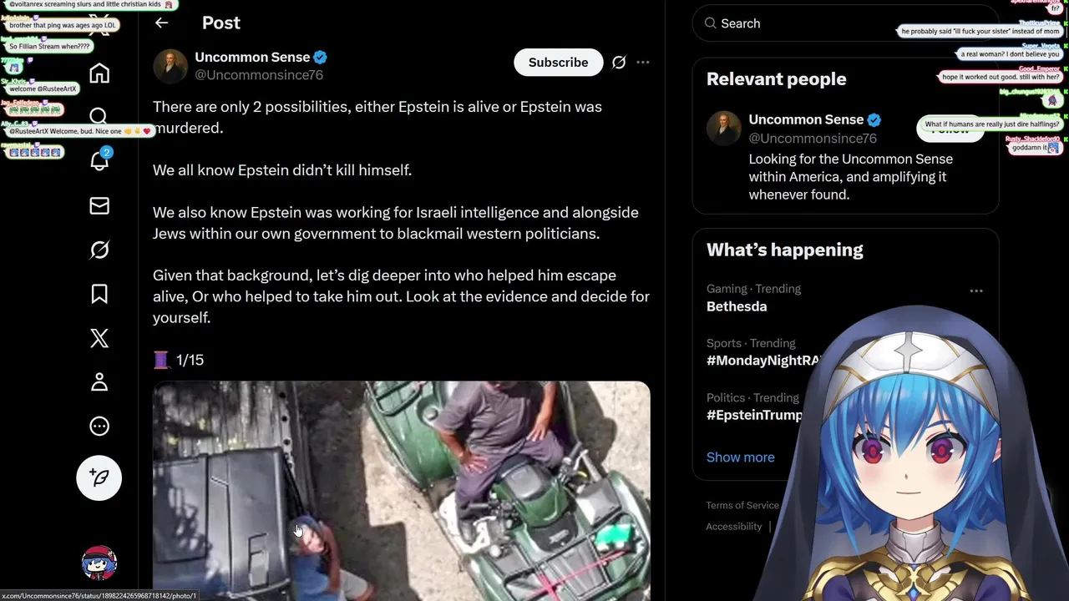Compose a new post with feather button

coord(99,477)
